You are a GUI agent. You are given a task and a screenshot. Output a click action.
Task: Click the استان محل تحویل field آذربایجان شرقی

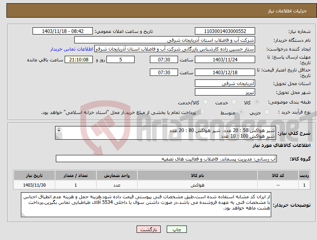pos(225,83)
